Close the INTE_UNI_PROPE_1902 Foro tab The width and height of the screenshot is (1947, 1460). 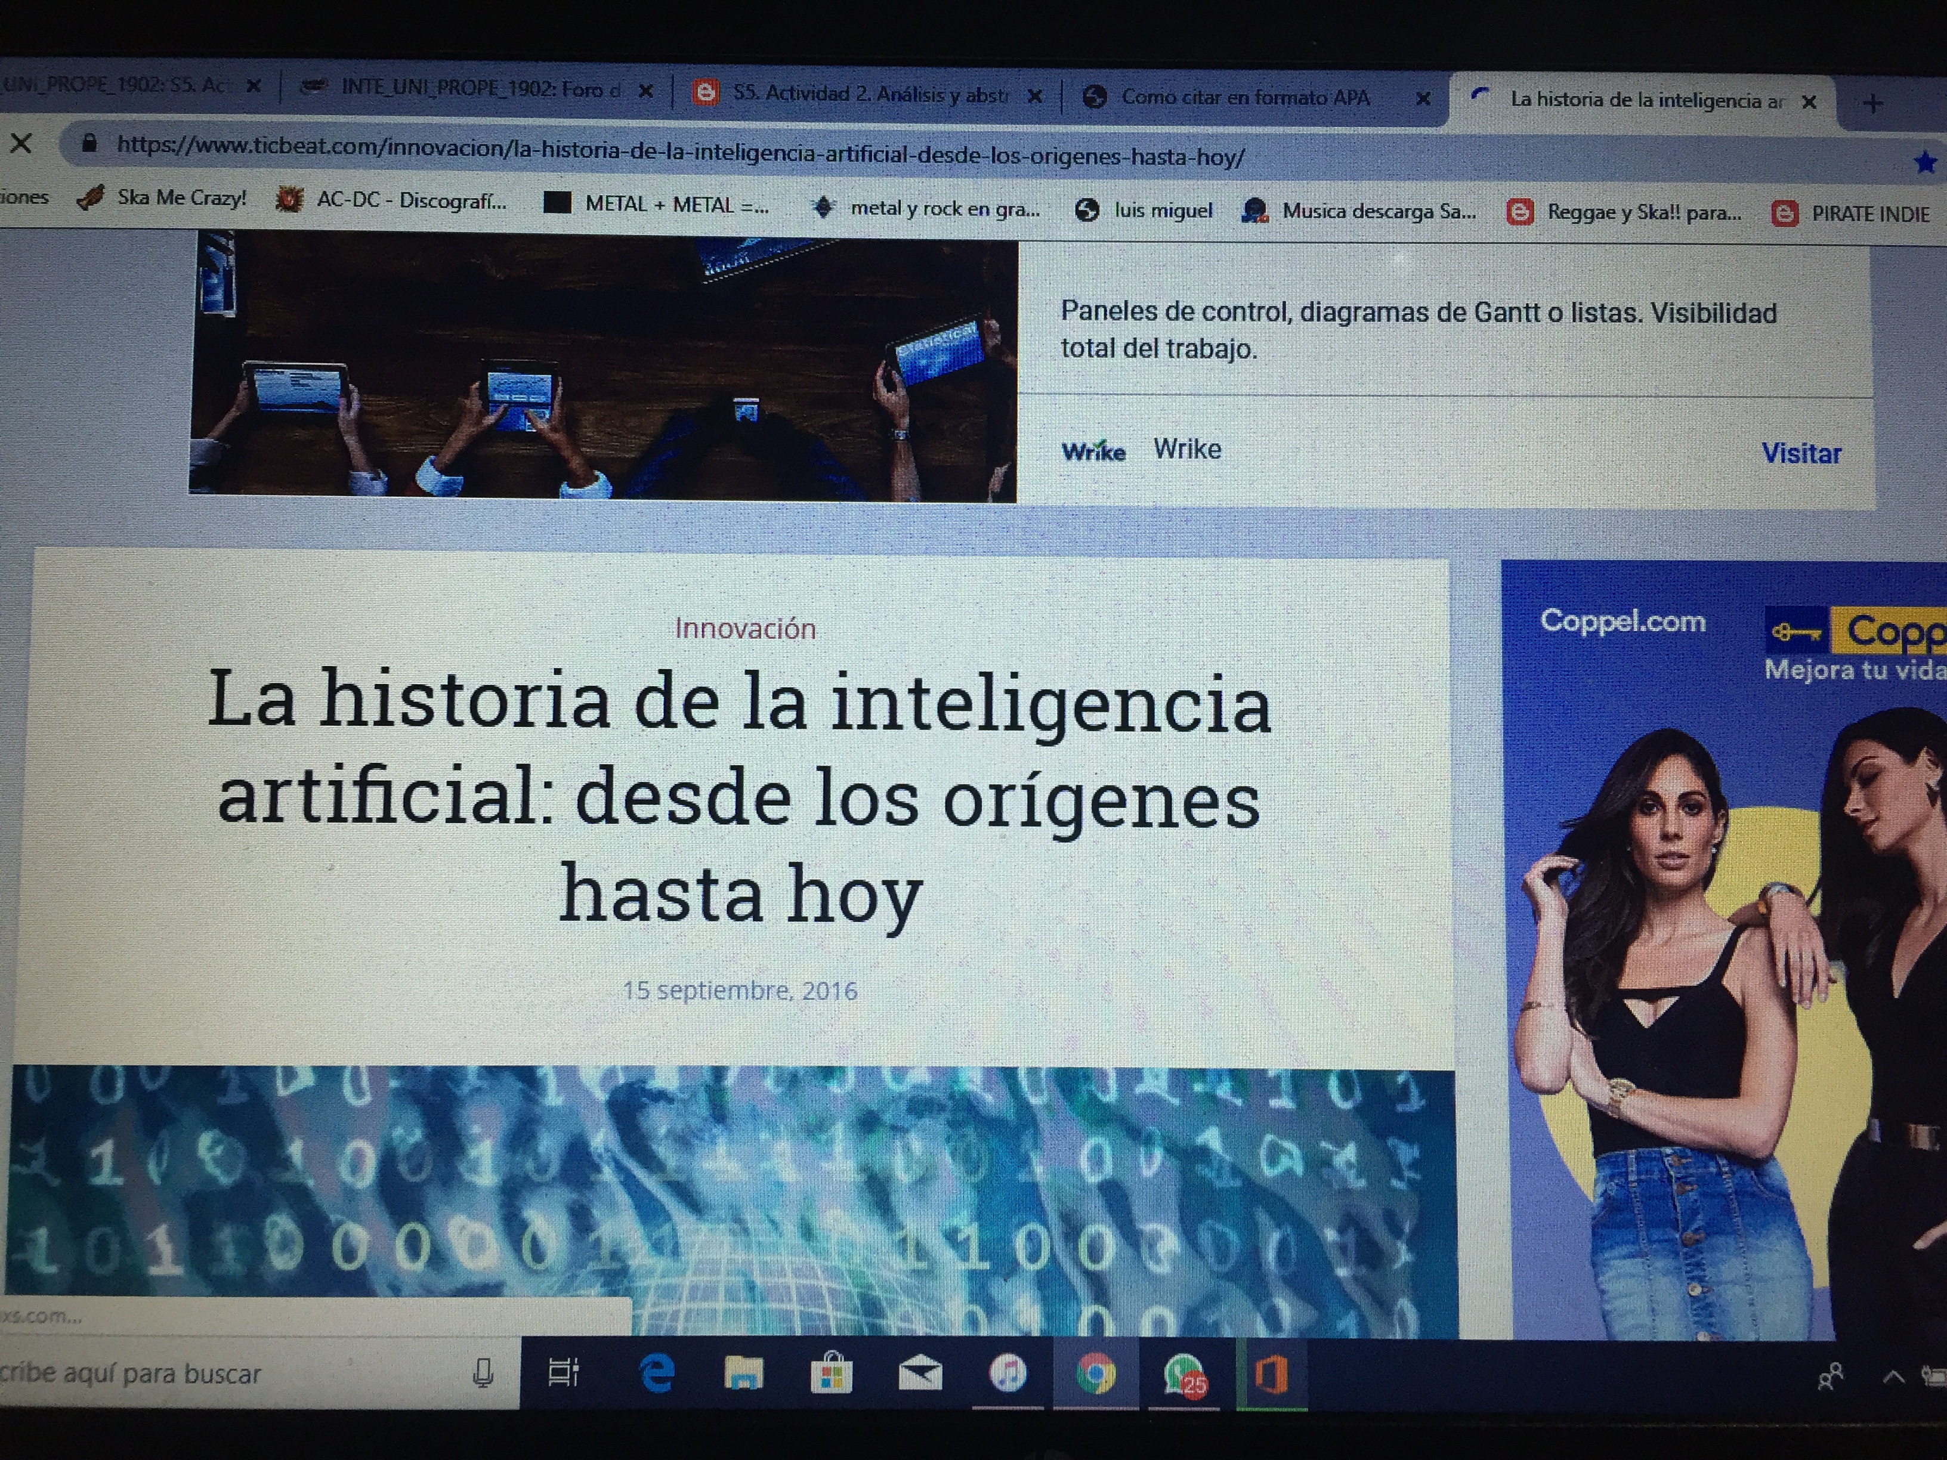coord(646,91)
